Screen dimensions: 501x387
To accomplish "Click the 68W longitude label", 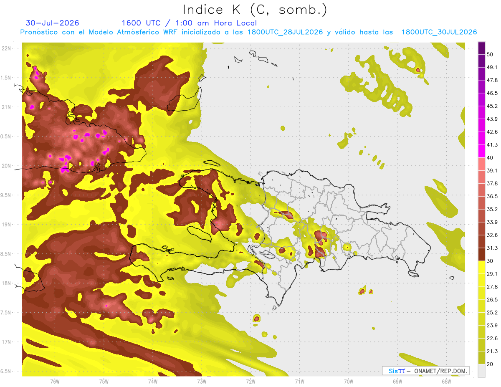I will pos(446,381).
